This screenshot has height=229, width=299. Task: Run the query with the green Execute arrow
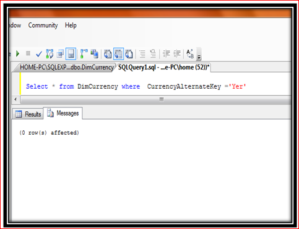tap(17, 54)
